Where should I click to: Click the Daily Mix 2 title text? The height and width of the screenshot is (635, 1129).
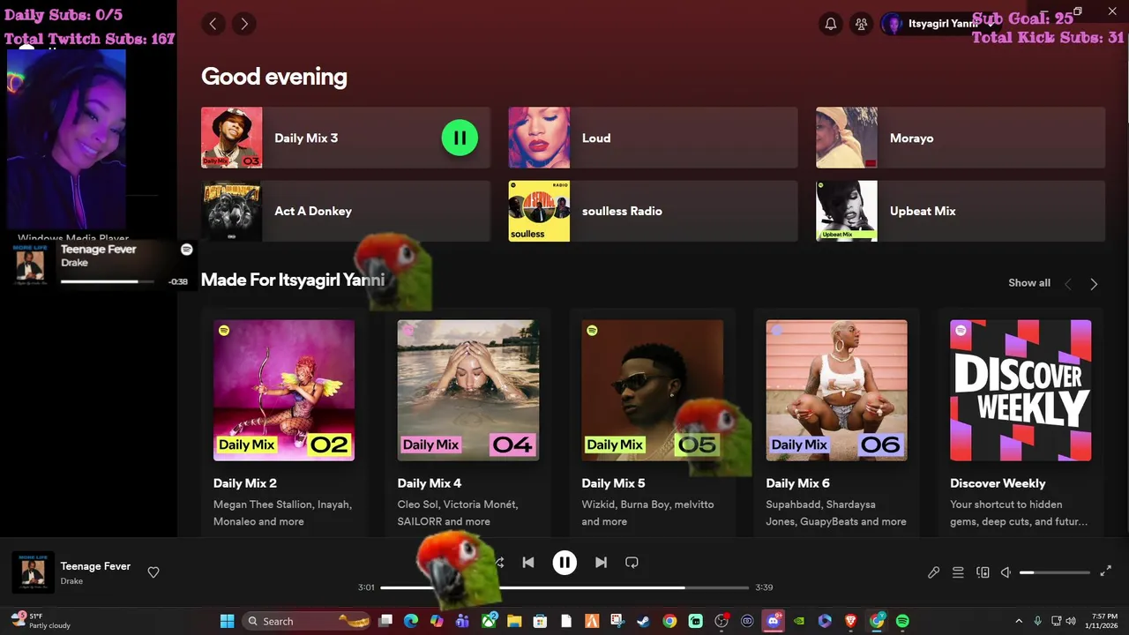click(x=245, y=483)
